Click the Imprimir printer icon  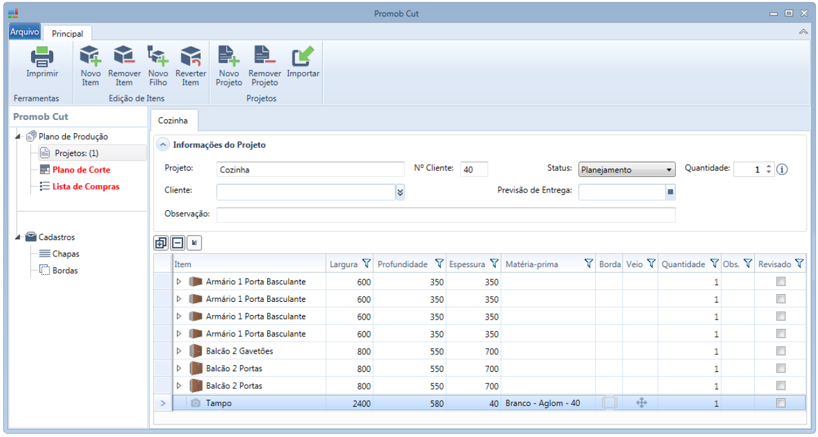[x=42, y=56]
